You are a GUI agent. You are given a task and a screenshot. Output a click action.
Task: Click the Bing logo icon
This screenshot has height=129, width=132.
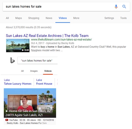pos(12,60)
